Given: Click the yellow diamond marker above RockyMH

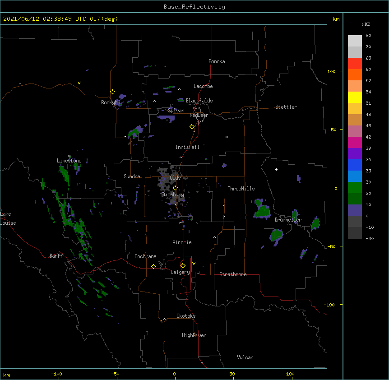Looking at the screenshot, I should pos(112,92).
